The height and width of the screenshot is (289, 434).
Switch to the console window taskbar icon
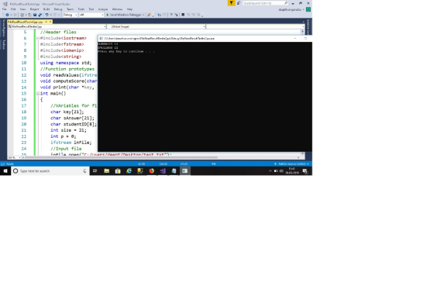point(185,171)
